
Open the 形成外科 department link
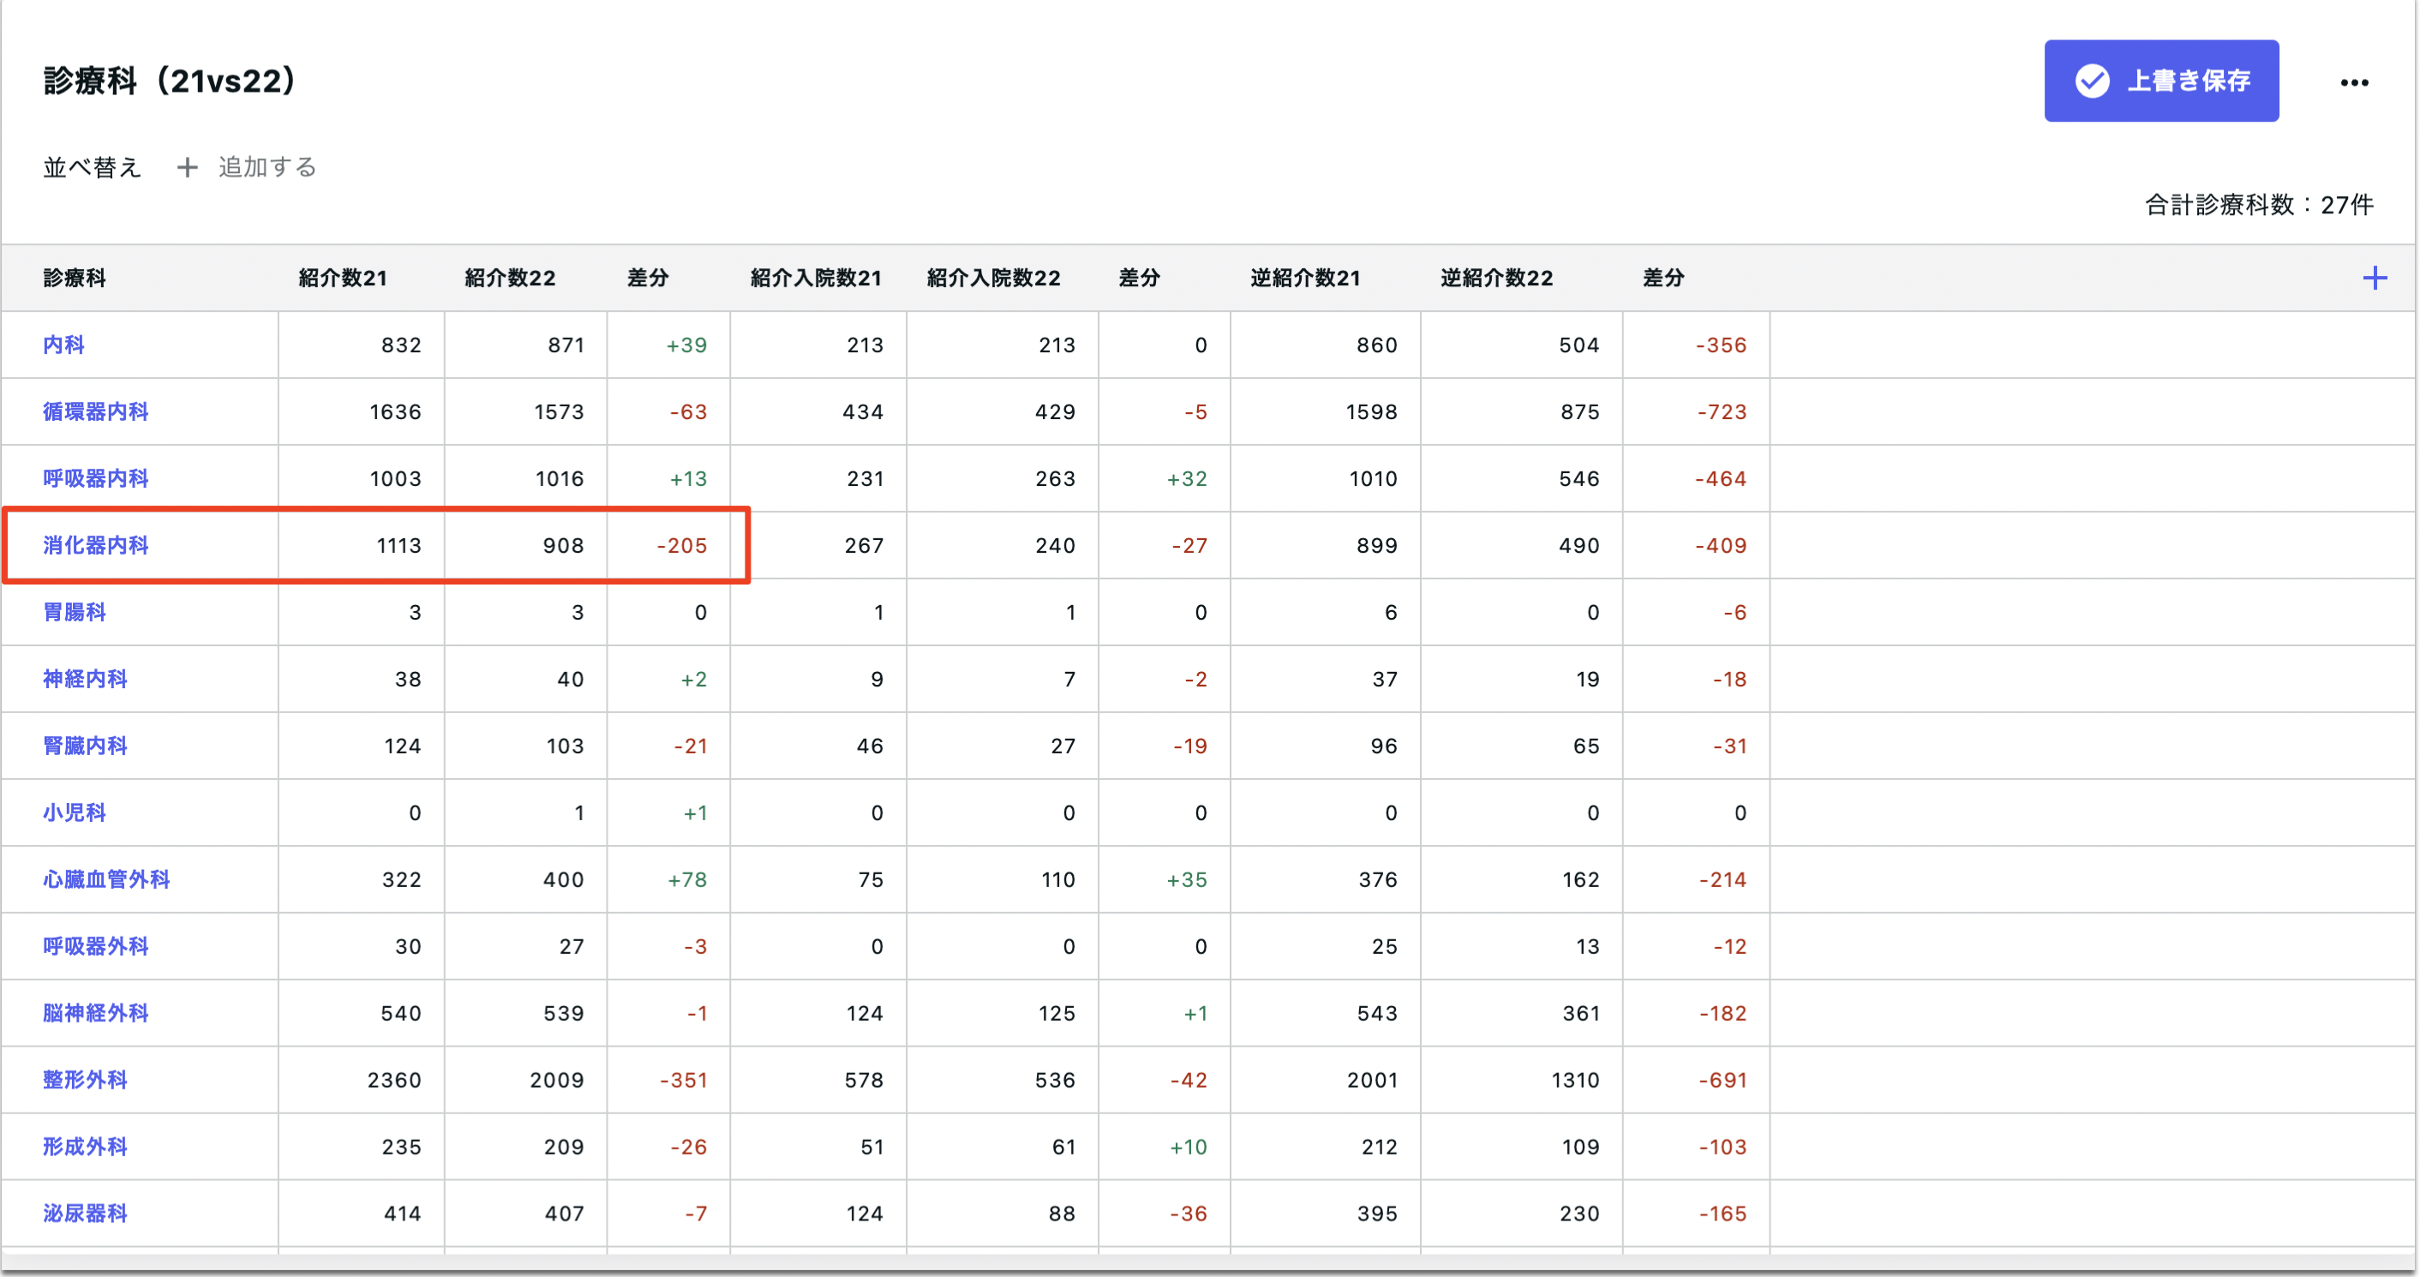[86, 1146]
